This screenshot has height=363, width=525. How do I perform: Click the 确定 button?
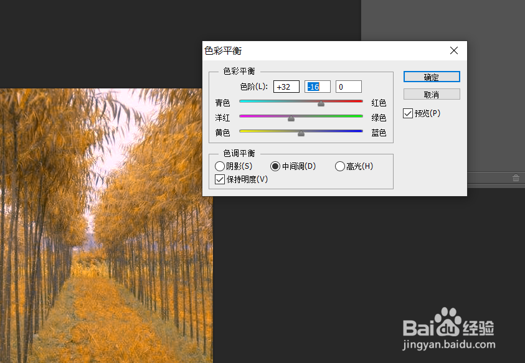(432, 77)
